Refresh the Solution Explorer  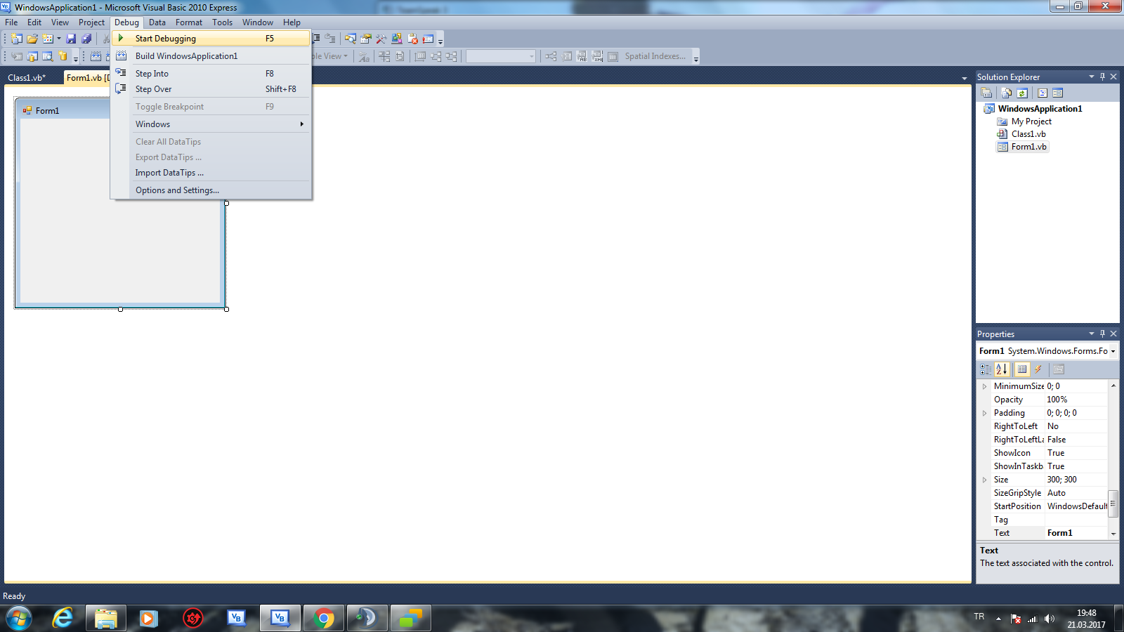tap(1022, 93)
